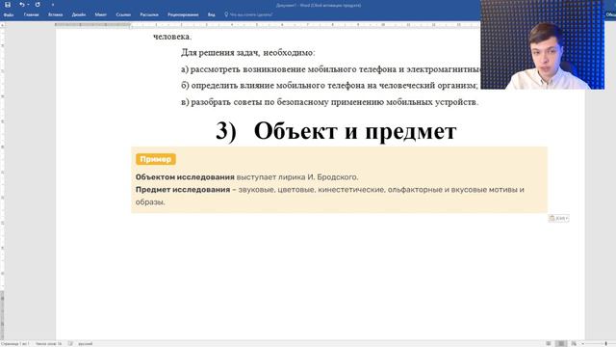Click the Redo/Repeat icon
The width and height of the screenshot is (616, 347).
click(38, 5)
